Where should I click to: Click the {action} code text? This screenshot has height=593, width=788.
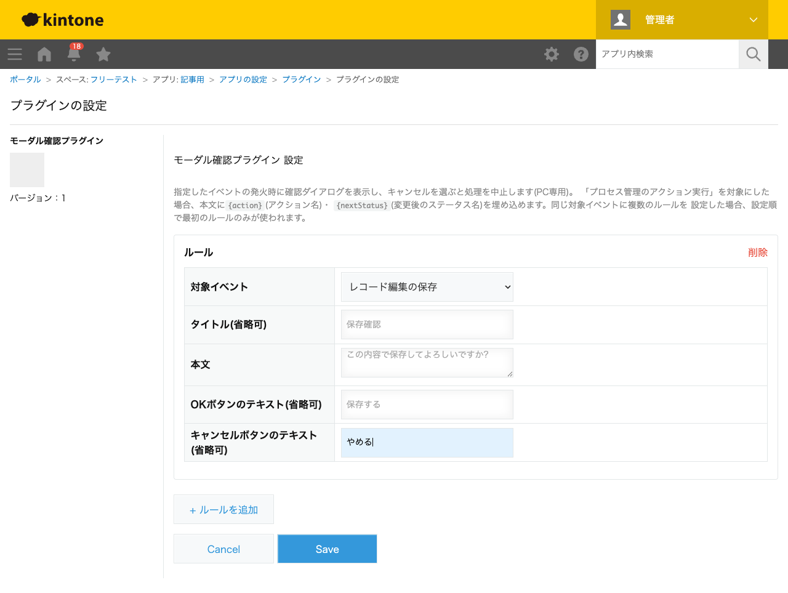[x=245, y=206]
